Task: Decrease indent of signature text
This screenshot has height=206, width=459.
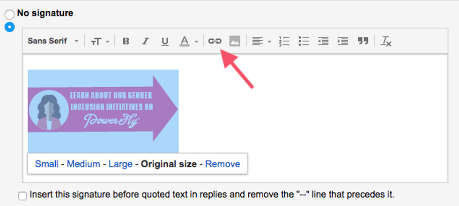Action: tap(323, 41)
